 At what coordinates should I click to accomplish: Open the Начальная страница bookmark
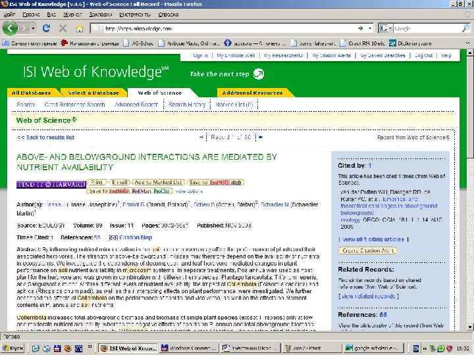[x=90, y=43]
